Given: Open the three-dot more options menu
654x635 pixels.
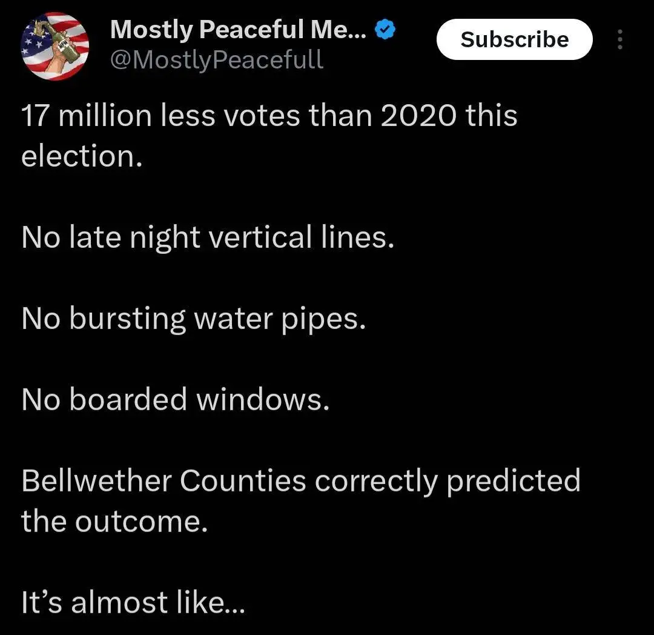Looking at the screenshot, I should coord(619,40).
